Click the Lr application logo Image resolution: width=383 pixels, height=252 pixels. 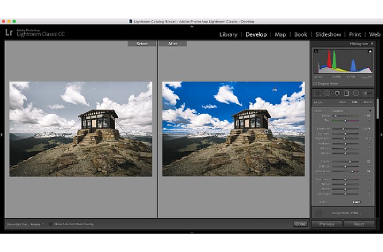(9, 33)
